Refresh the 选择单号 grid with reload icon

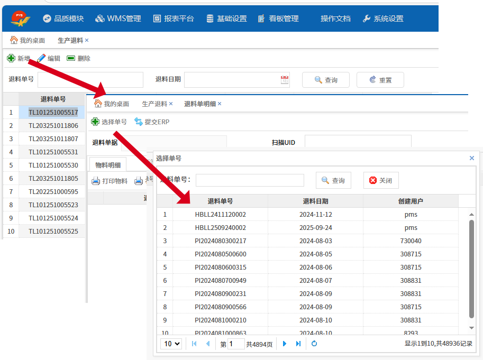tap(314, 344)
